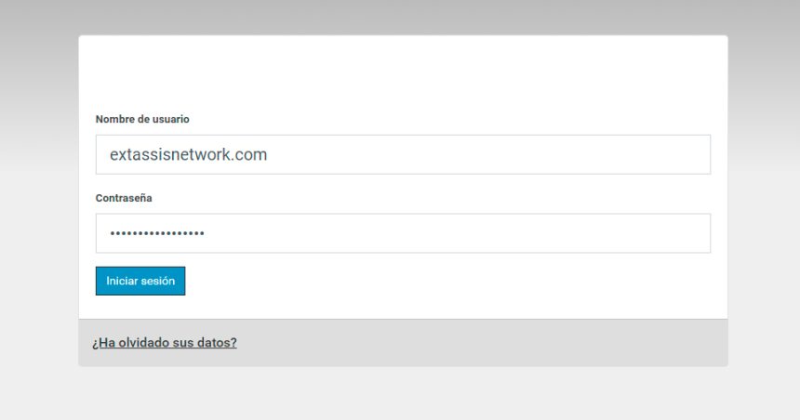Click the "Nombre de usuario" label
The height and width of the screenshot is (420, 800).
[x=142, y=120]
